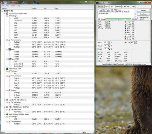Collapse the AMD Radeon HD 7800 Series node
The image size is (152, 134).
click(5, 114)
